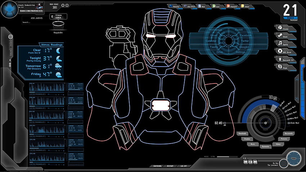This screenshot has height=172, width=306.
Task: Open the Rainmeter button
Action: tap(265, 146)
